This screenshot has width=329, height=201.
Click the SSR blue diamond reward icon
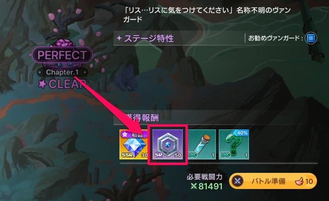[x=133, y=144]
